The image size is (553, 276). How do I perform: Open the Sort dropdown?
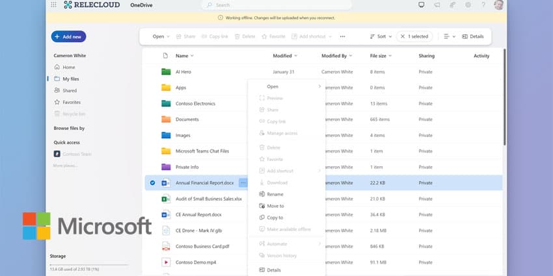(x=381, y=36)
